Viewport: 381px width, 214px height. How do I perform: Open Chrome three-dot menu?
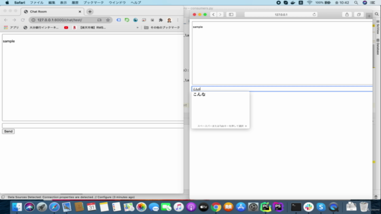(x=177, y=20)
